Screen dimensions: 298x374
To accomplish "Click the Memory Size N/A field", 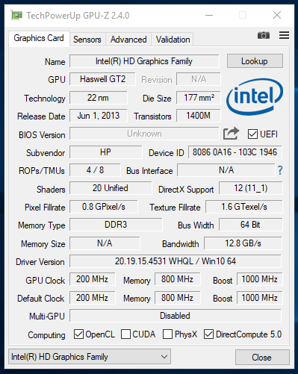I will pyautogui.click(x=105, y=243).
